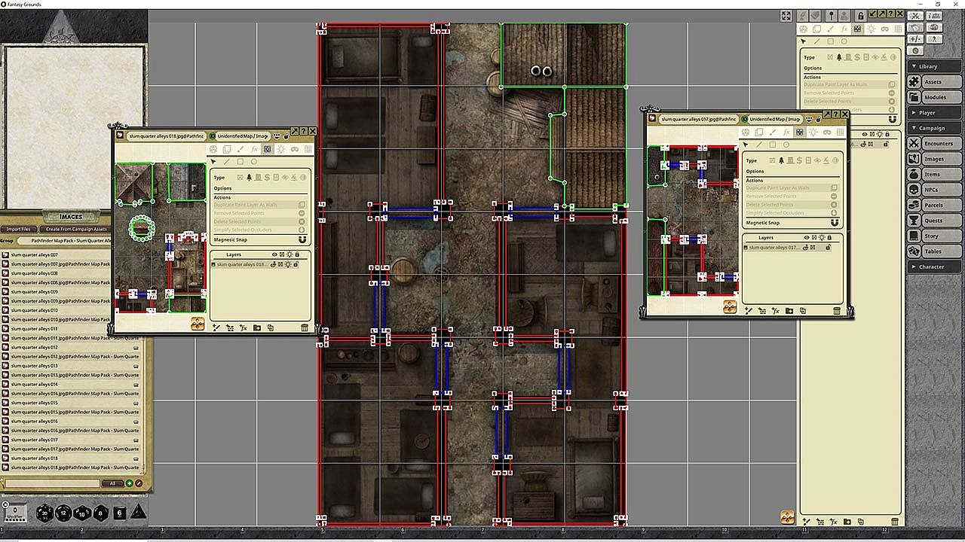Viewport: 965px width, 542px height.
Task: Select the slum quarter alleys 012 list entry
Action: click(x=71, y=347)
